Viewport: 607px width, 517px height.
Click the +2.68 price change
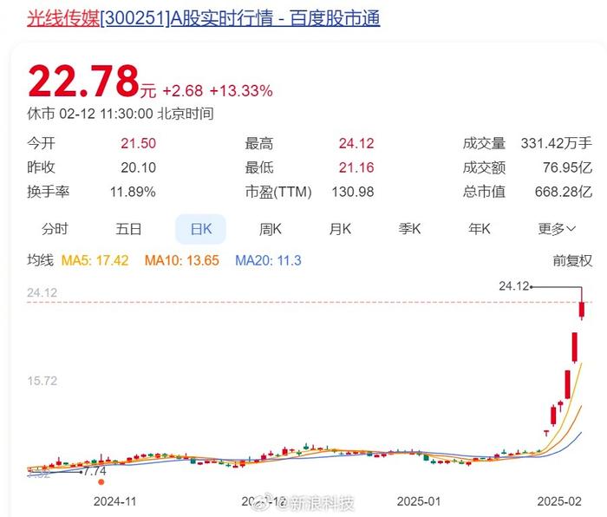[183, 91]
